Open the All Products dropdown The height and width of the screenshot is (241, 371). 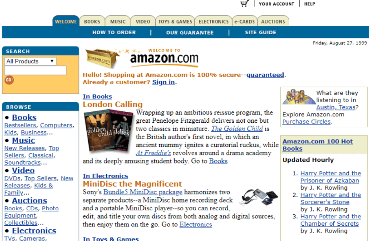tap(30, 61)
